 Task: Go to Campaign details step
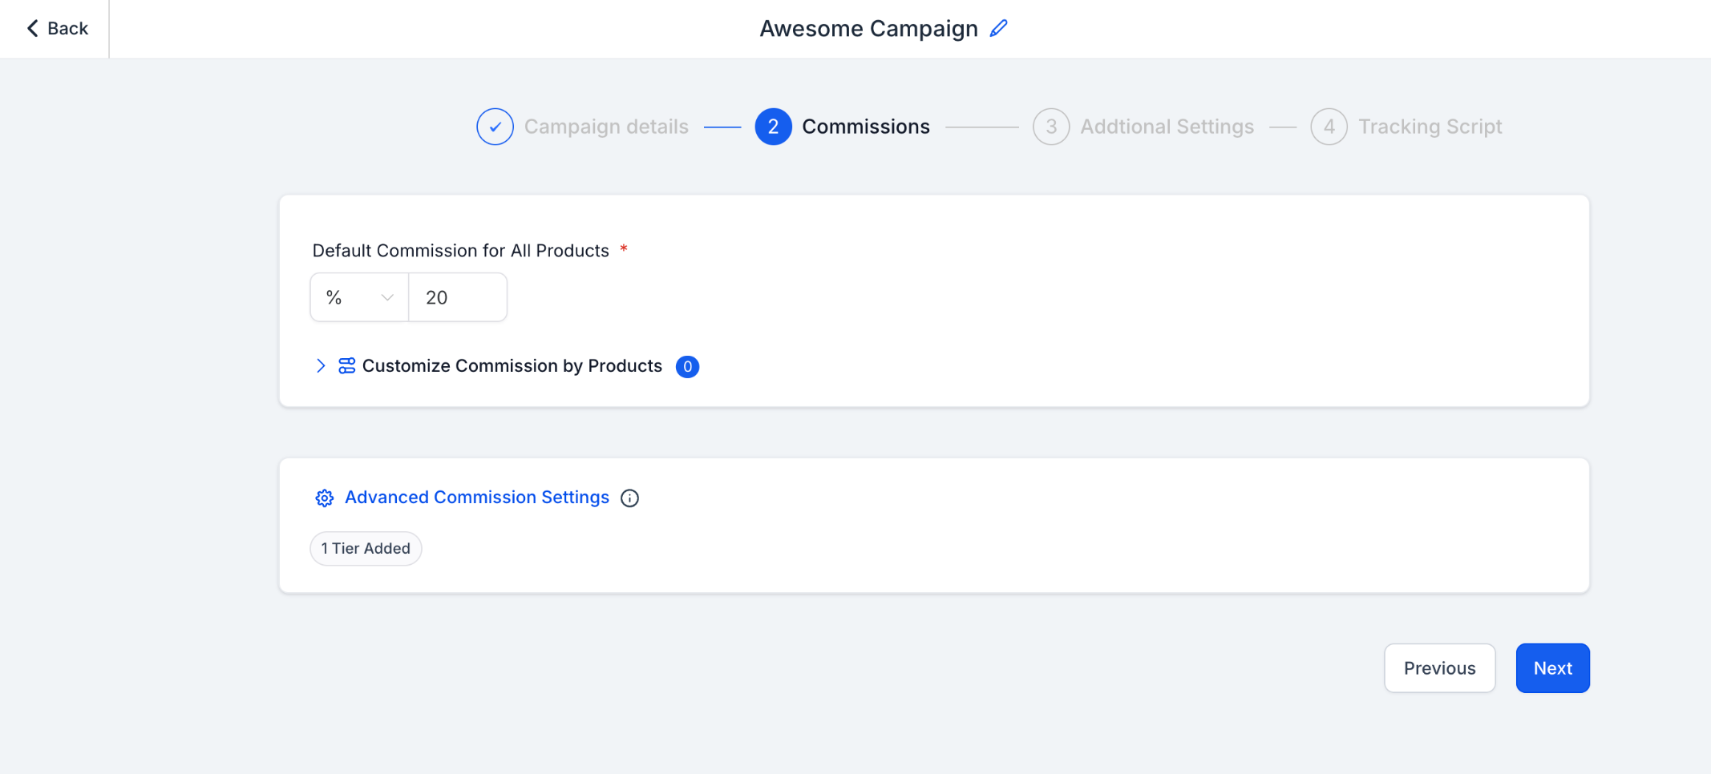[605, 127]
